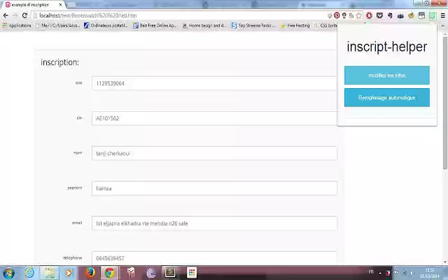Viewport: 448px width, 280px height.
Task: Reload the page with refresh icon
Action: [24, 15]
